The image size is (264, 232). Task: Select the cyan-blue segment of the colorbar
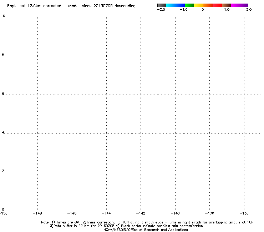click(176, 5)
